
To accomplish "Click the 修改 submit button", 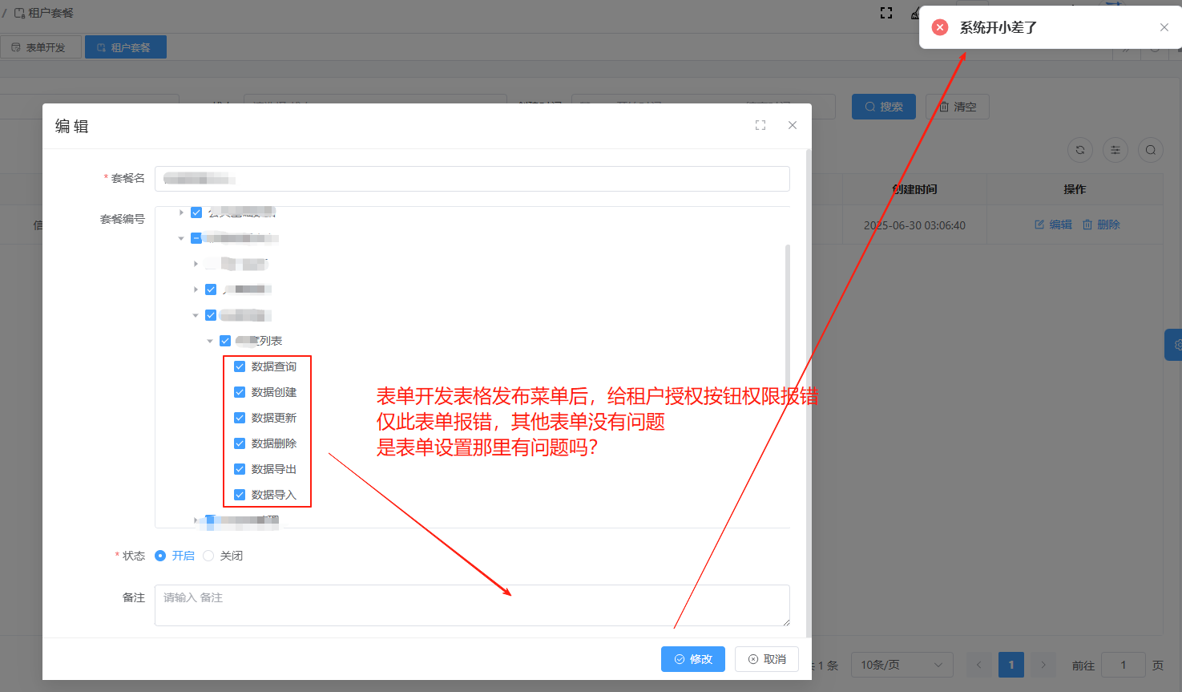I will pyautogui.click(x=693, y=659).
